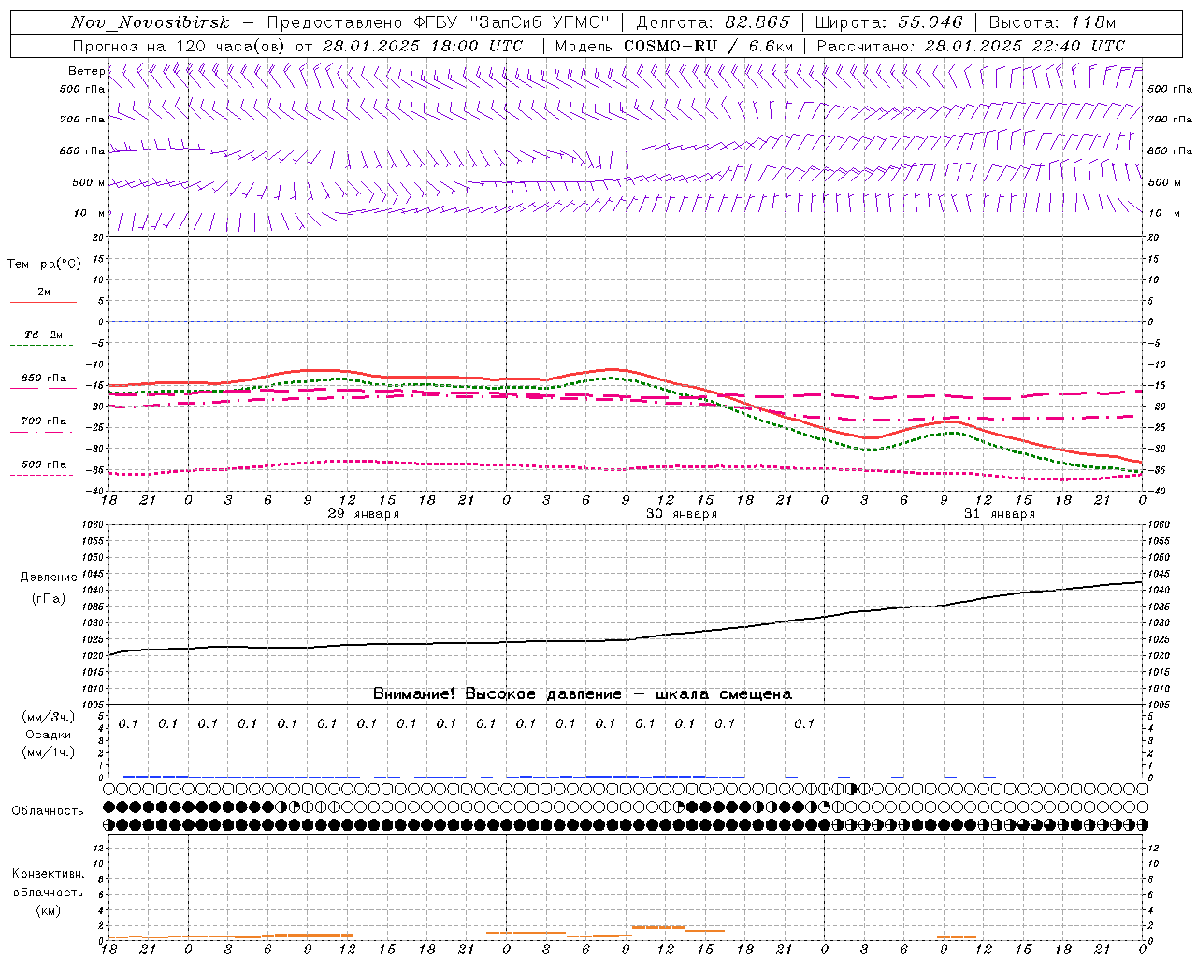Screen dimensions: 1197x957
Task: Click the Высота: 118м value
Action: (x=1052, y=22)
